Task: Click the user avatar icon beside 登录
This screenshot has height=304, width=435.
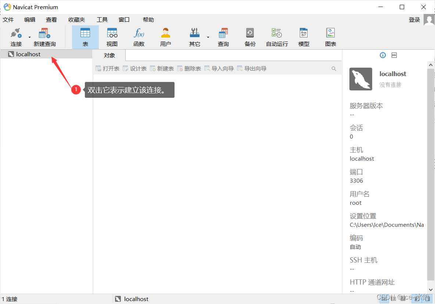Action: 429,20
